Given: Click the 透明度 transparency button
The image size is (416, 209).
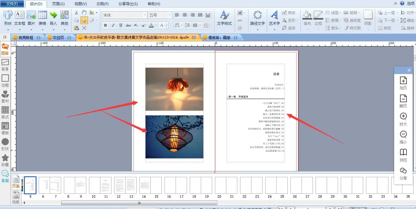Looking at the screenshot, I should coord(352,20).
